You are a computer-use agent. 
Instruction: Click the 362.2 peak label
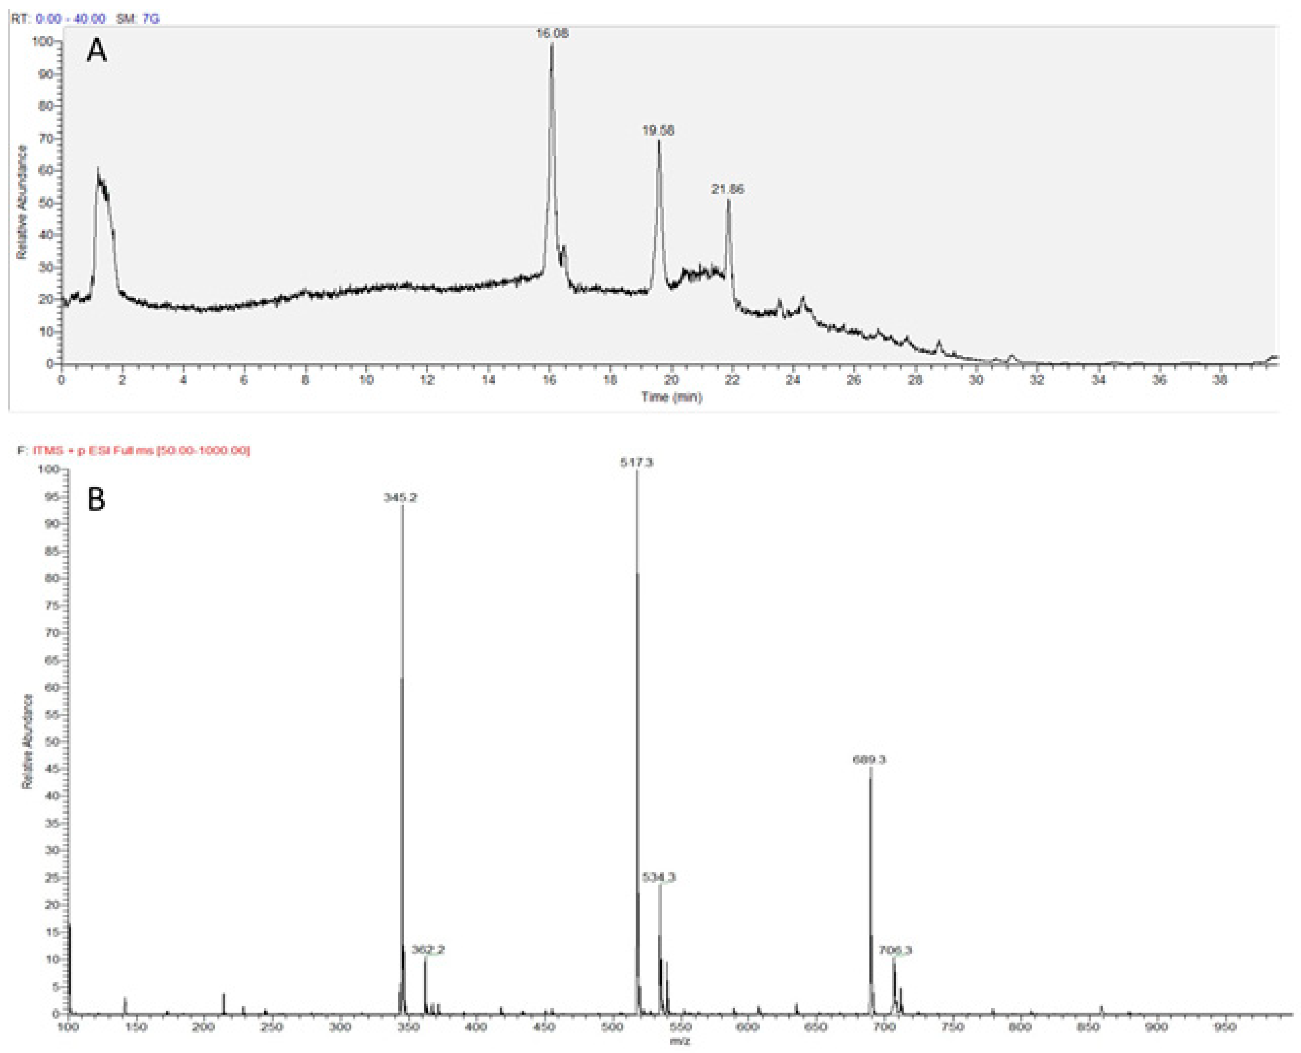click(428, 949)
